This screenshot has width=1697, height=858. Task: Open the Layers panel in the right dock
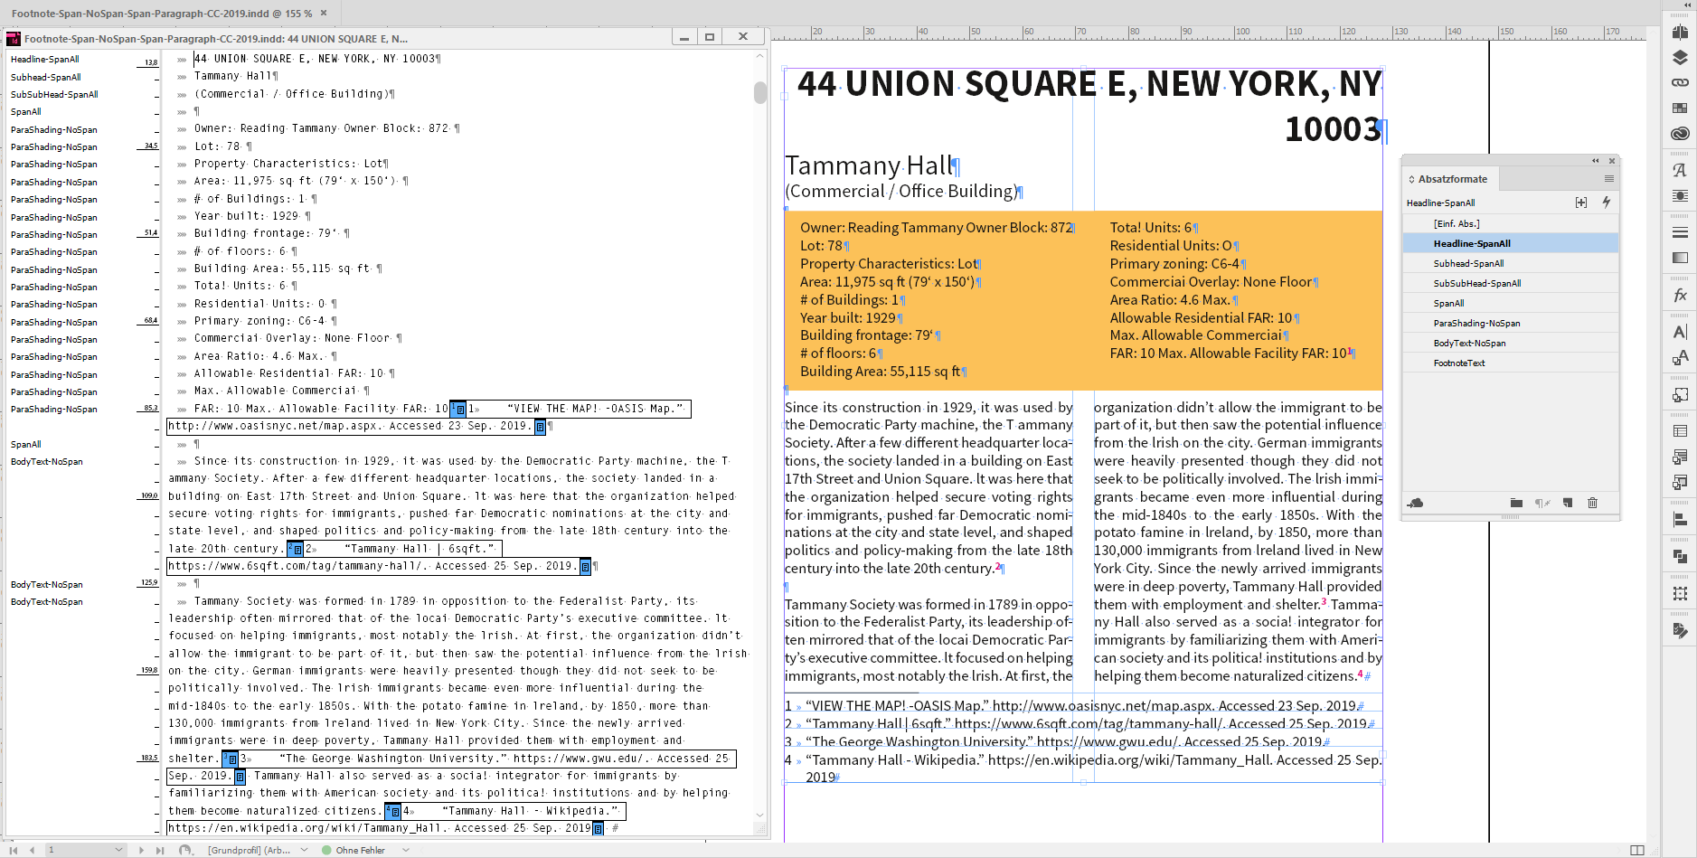tap(1680, 57)
